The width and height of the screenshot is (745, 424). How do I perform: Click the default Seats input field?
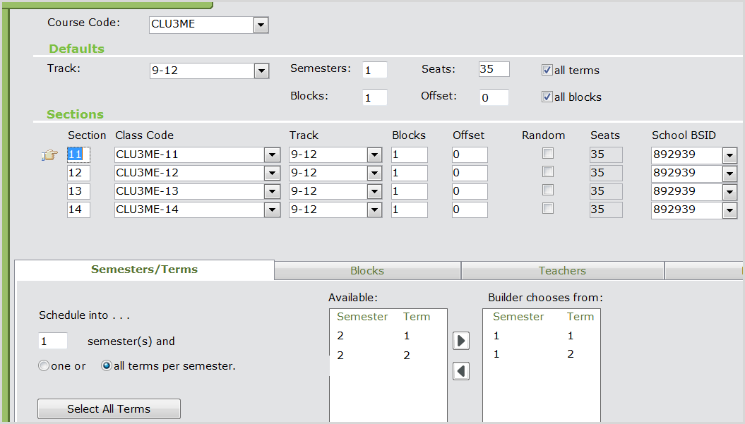[x=494, y=69]
